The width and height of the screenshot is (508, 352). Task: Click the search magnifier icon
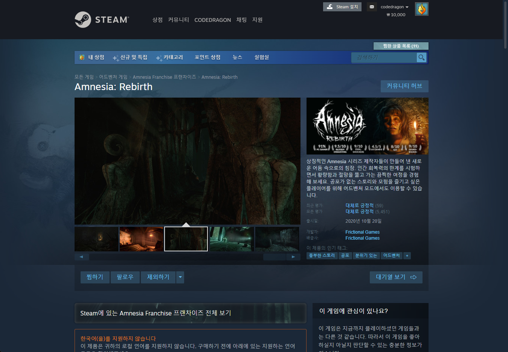click(x=421, y=57)
